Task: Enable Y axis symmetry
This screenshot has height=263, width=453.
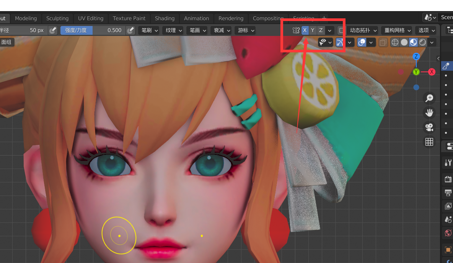Action: (313, 30)
